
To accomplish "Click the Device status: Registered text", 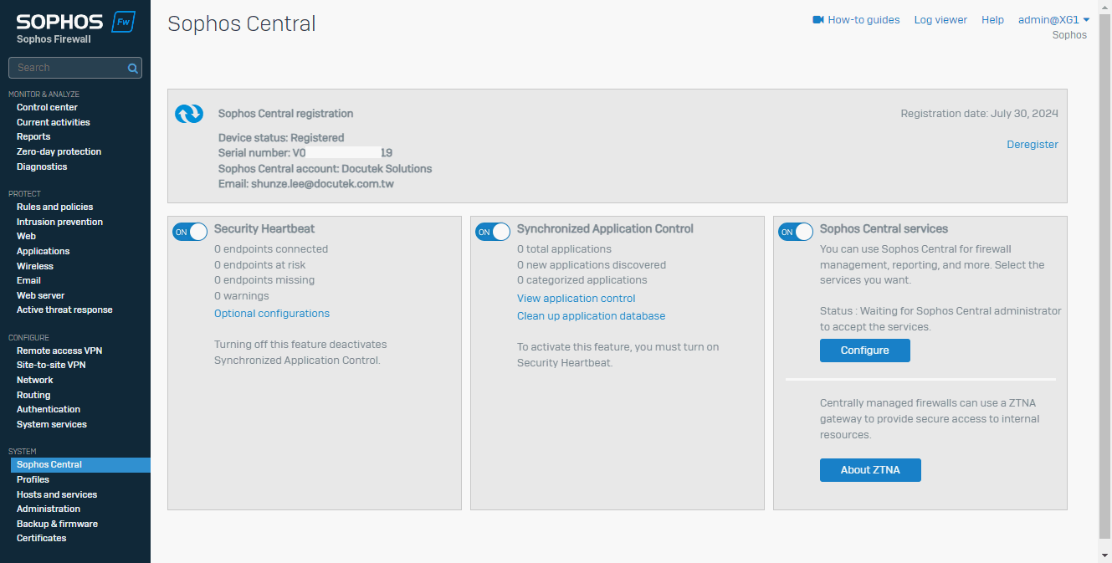I will [x=281, y=138].
